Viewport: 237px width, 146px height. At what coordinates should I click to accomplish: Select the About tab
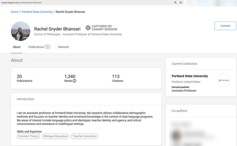[17, 47]
